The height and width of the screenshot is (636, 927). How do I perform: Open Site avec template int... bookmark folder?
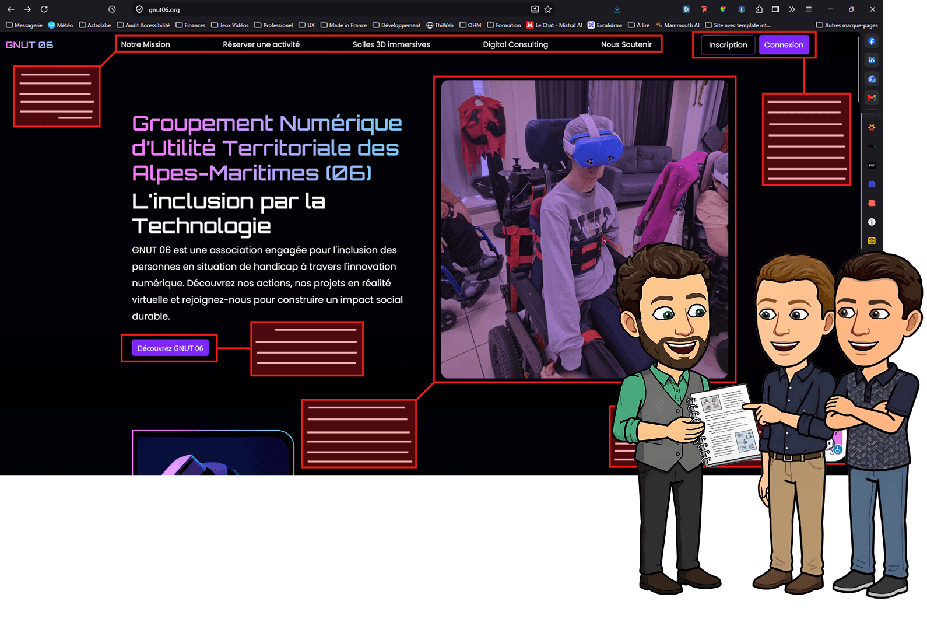pyautogui.click(x=738, y=25)
